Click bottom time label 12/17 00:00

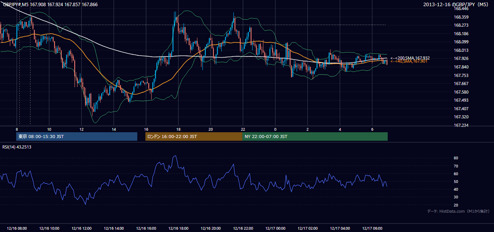(x=275, y=229)
